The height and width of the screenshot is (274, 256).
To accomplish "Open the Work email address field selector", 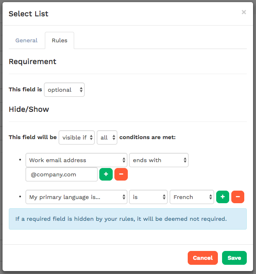I will pos(76,160).
